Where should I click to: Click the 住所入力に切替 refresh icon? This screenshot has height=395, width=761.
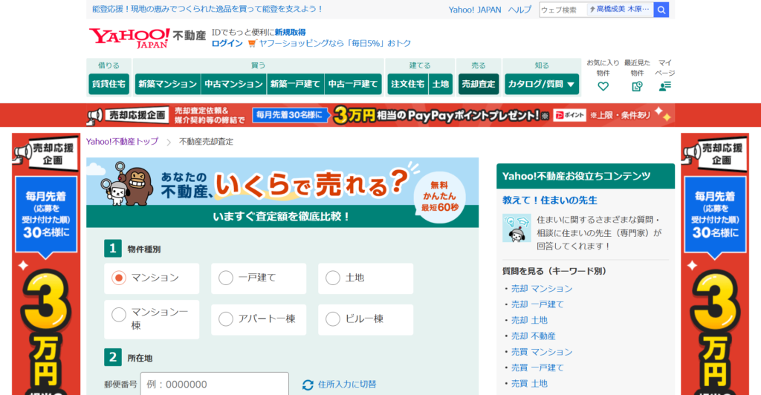tap(308, 385)
